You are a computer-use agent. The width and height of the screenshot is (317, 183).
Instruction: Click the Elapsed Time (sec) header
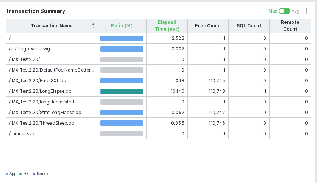click(167, 26)
